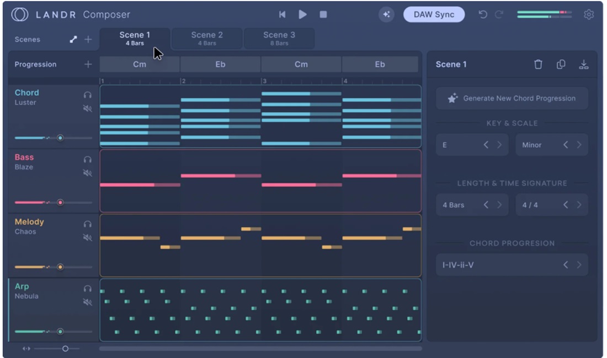Click the horizontal timeline scrollbar

[x=260, y=349]
